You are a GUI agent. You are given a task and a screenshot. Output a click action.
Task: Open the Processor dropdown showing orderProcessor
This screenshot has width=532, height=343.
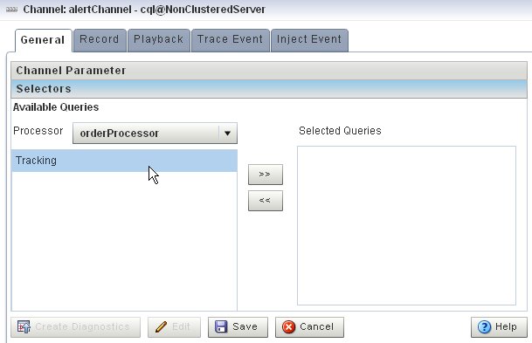pyautogui.click(x=155, y=134)
